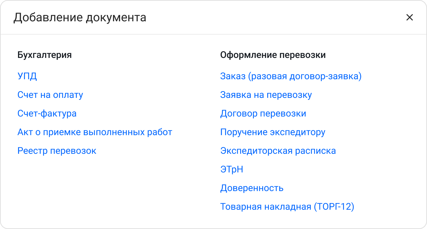
Task: Click Акт о приемке выполненных работ
Action: [x=95, y=132]
